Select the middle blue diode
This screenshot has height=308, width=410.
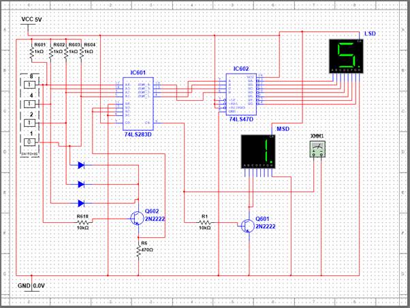coord(81,185)
